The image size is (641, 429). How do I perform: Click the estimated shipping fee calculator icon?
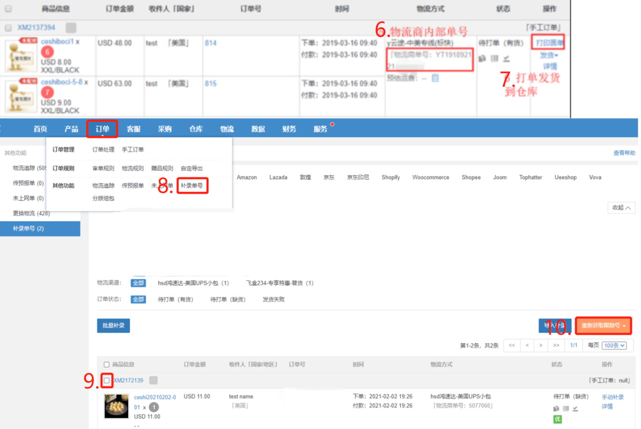coord(435,78)
